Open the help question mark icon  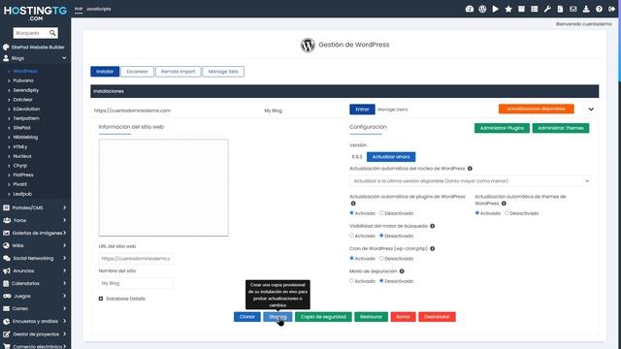coord(600,9)
